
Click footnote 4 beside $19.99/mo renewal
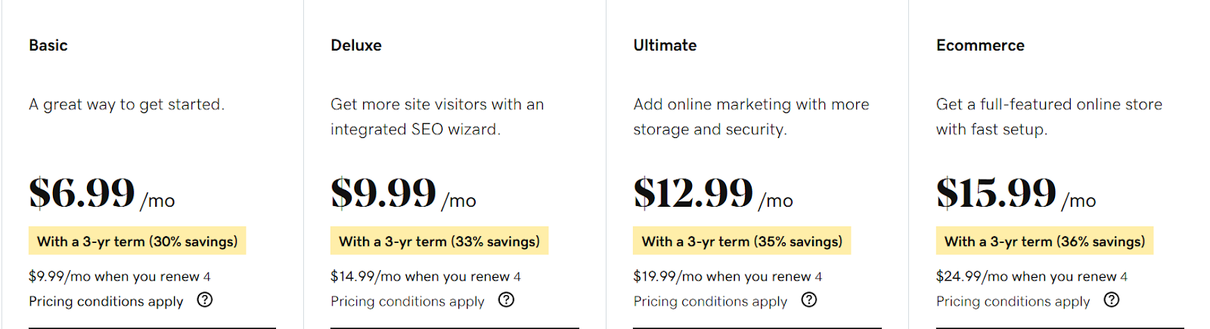click(x=818, y=277)
